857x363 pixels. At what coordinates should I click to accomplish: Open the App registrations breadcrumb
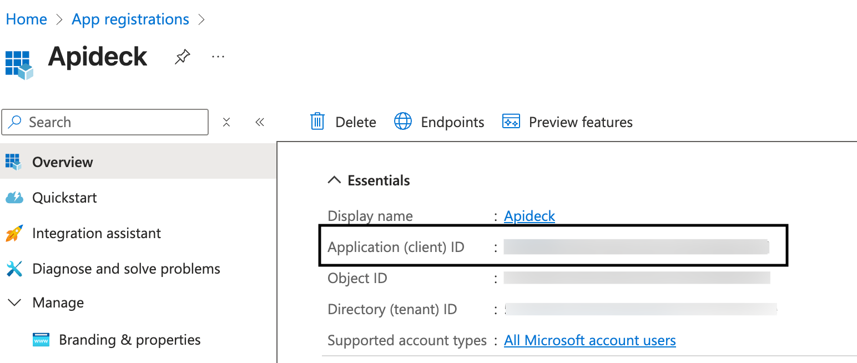[x=130, y=18]
